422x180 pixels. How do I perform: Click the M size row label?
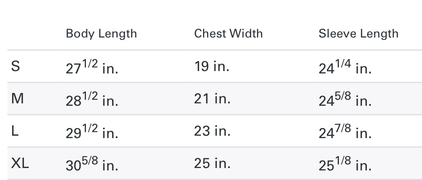(x=17, y=99)
